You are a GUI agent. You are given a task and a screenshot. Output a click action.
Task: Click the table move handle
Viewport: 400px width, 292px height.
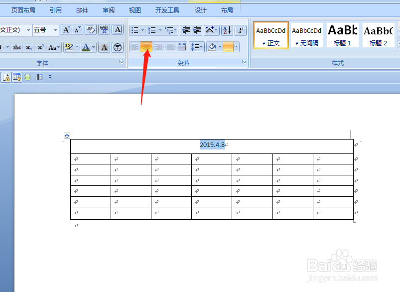point(67,136)
